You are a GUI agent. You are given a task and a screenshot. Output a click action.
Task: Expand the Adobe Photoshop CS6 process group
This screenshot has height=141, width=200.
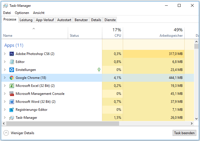[5, 54]
